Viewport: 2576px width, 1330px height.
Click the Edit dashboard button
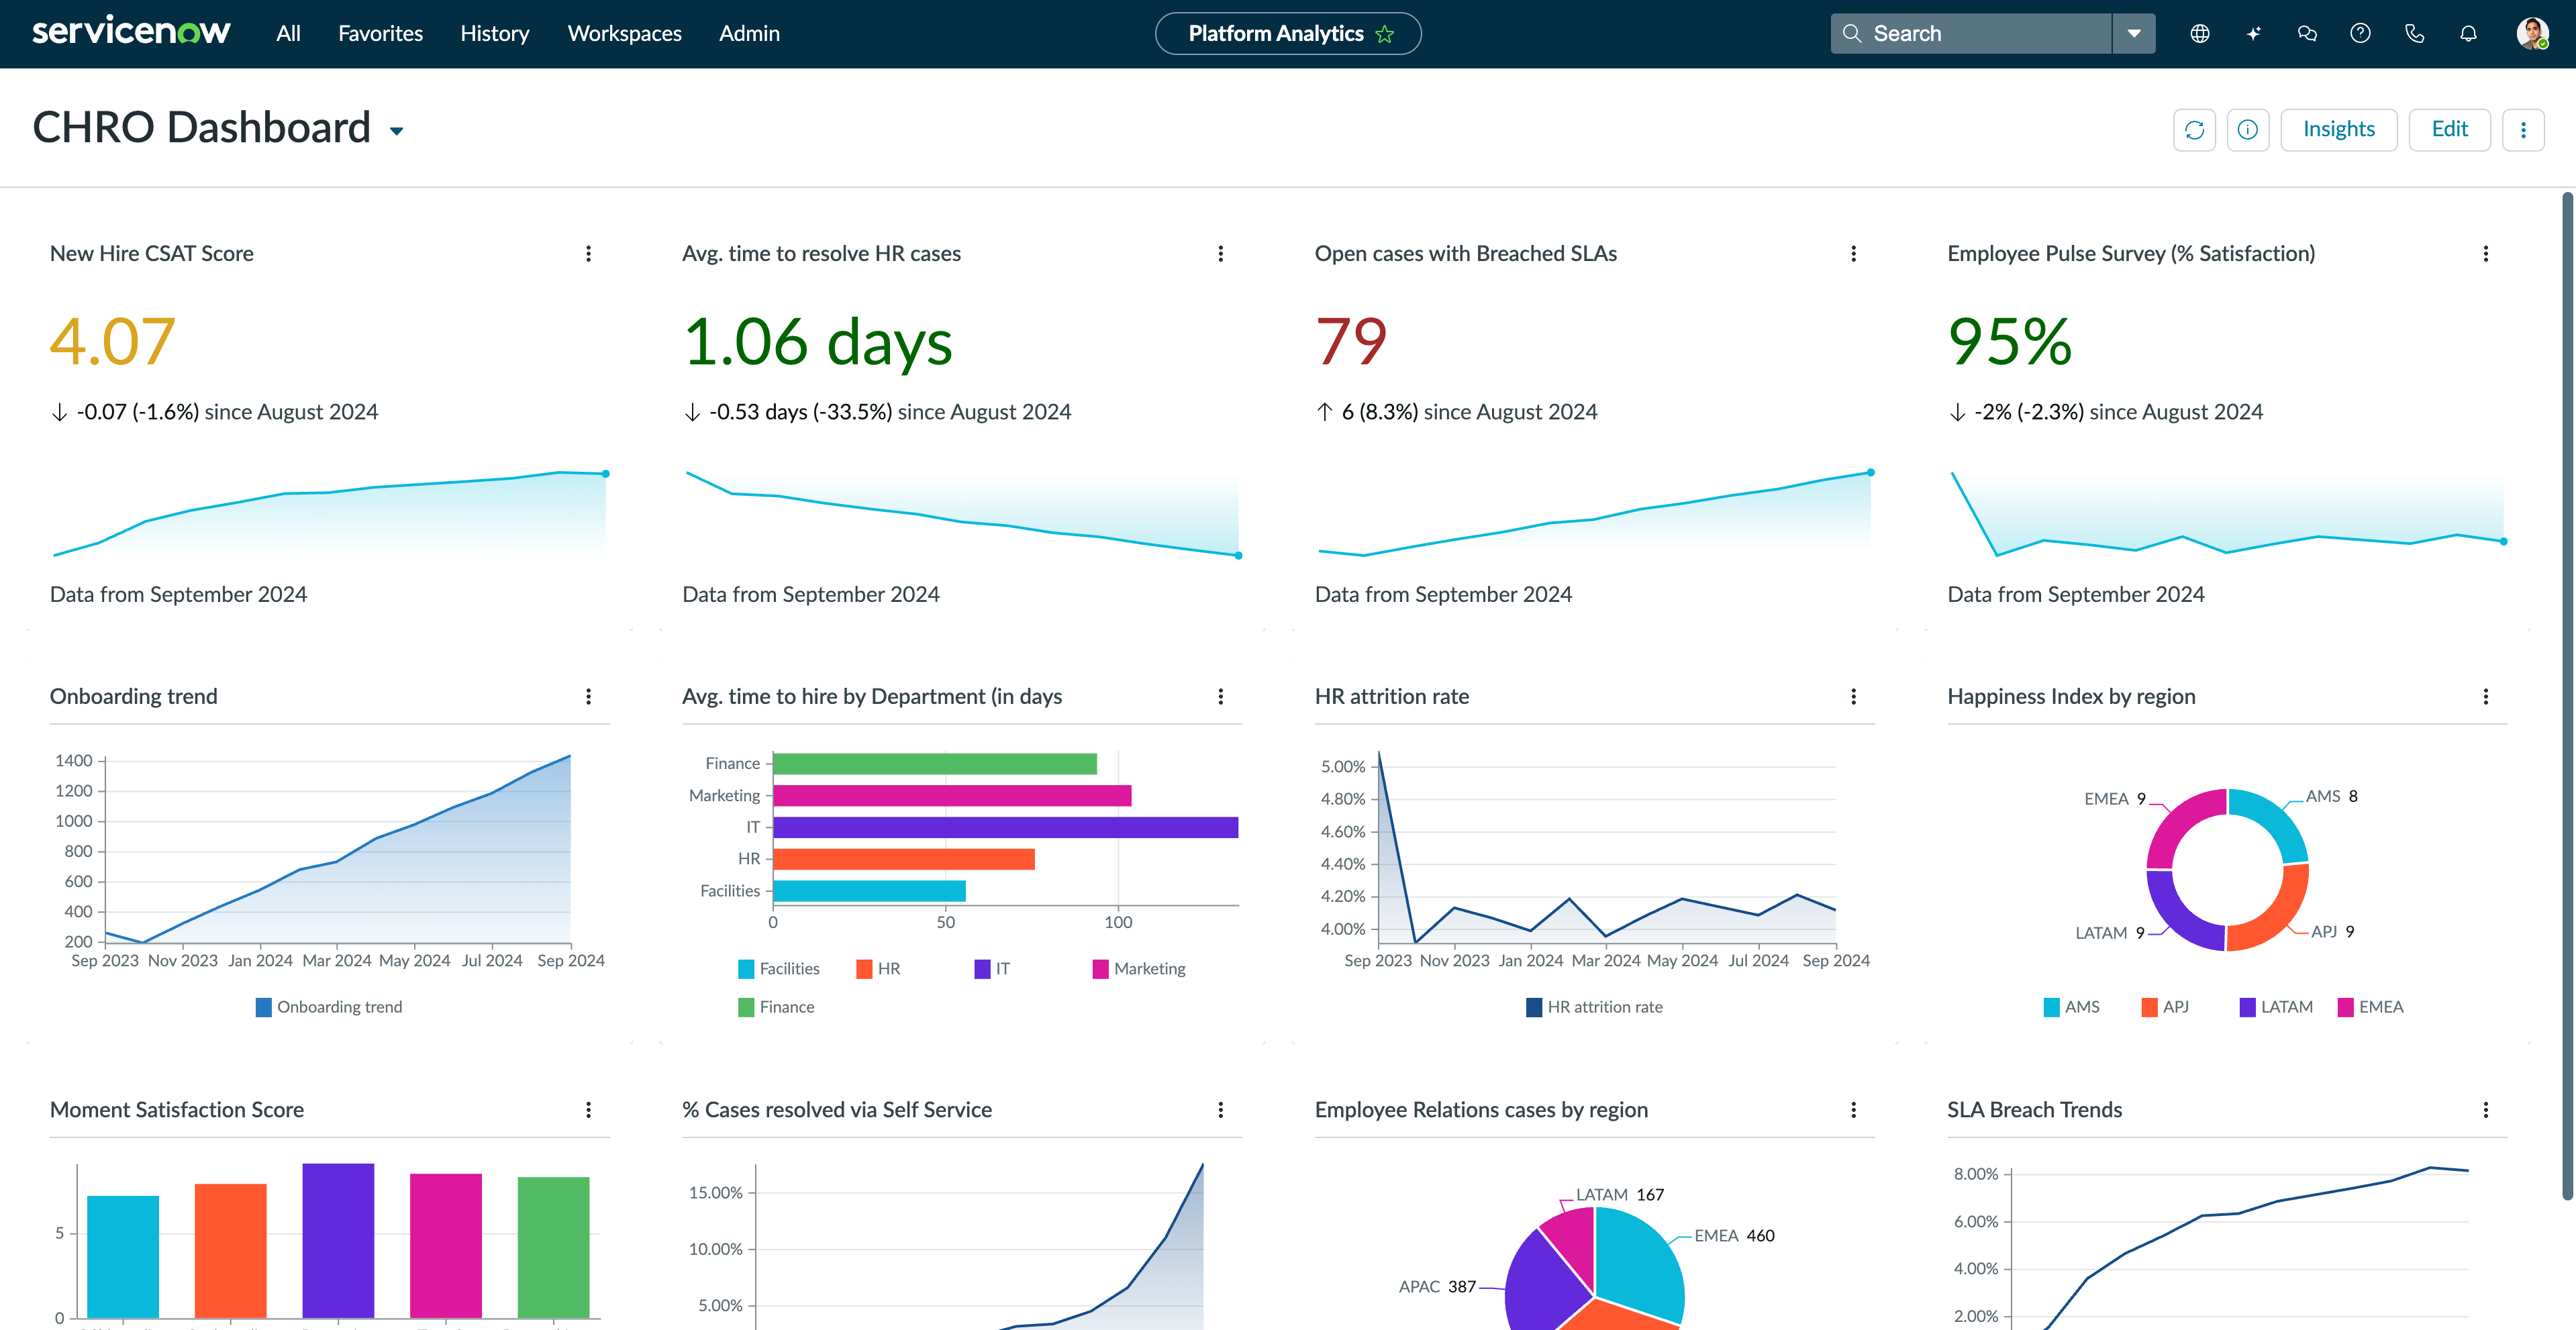(2449, 129)
